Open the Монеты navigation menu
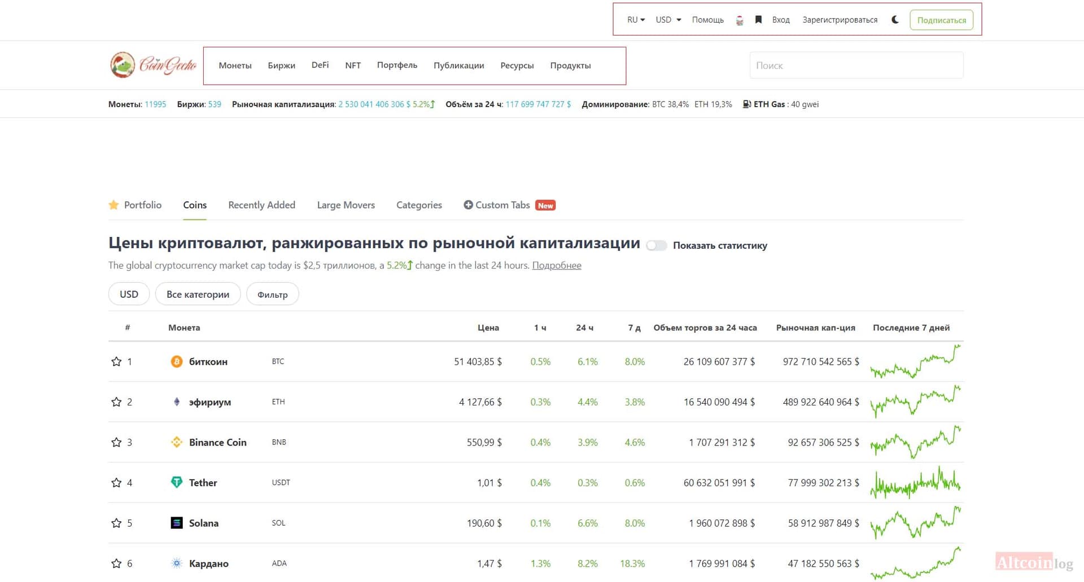Viewport: 1084px width, 582px height. [x=235, y=65]
